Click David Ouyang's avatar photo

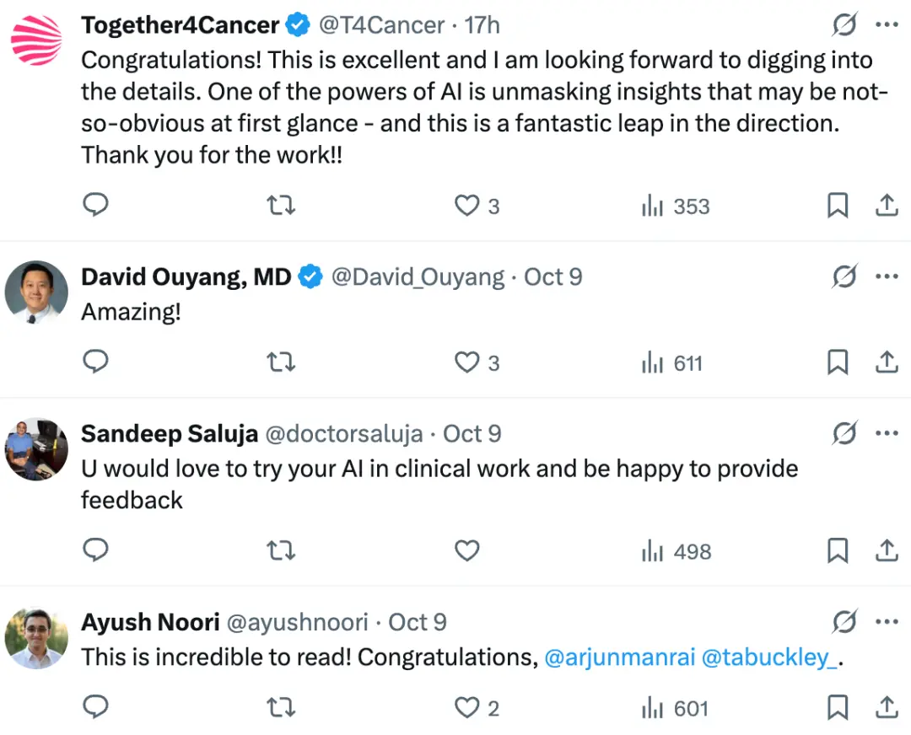[36, 292]
